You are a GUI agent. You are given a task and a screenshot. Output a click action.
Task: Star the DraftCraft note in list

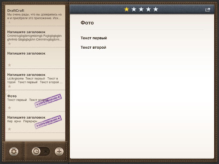coord(9,22)
